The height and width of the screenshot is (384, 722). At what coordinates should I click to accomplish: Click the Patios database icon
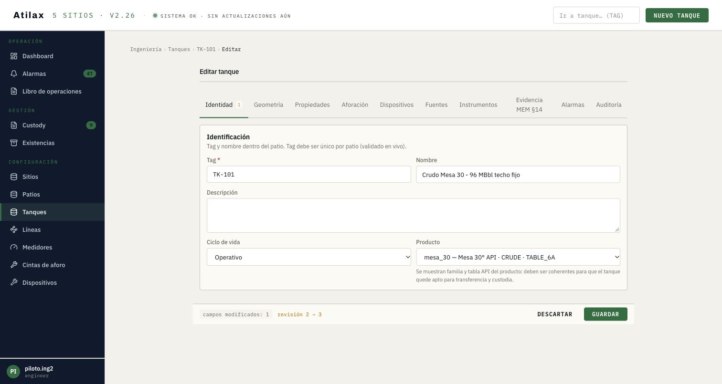14,195
